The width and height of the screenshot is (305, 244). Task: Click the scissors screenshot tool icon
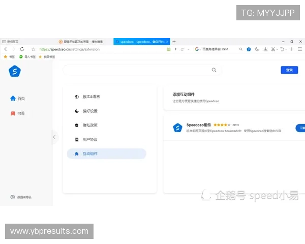(273, 49)
